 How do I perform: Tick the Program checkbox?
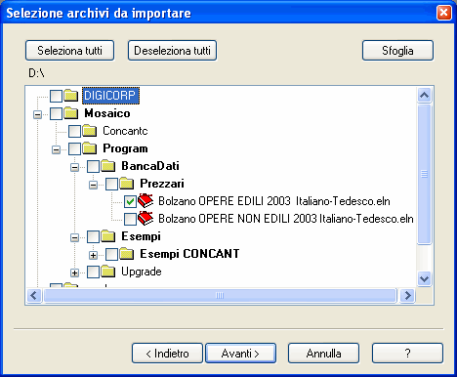[x=74, y=148]
